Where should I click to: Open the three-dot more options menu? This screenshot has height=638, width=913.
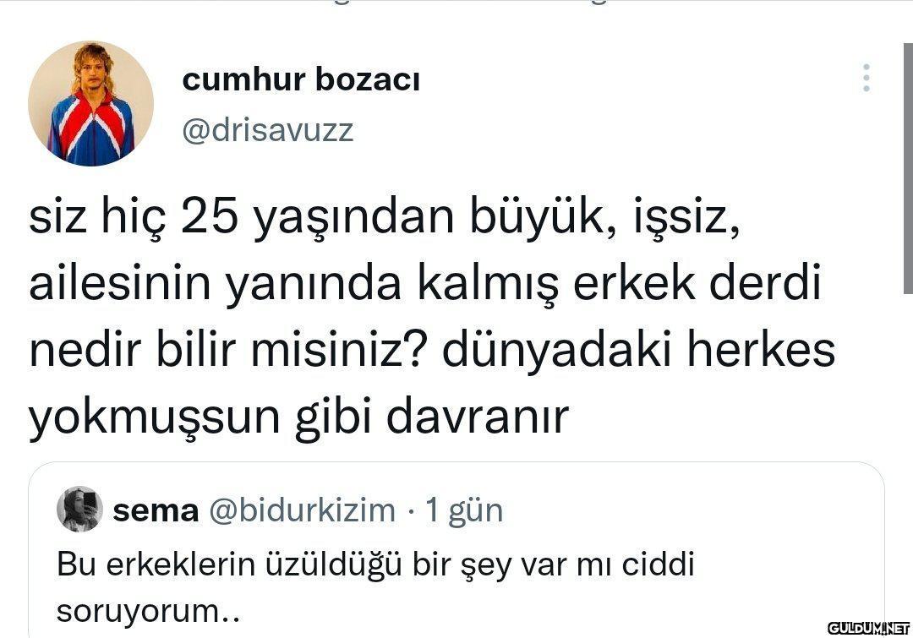[867, 78]
